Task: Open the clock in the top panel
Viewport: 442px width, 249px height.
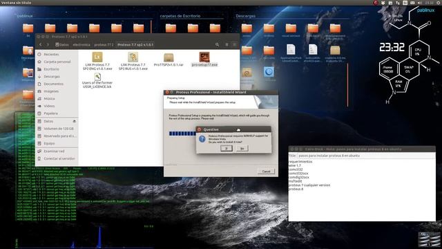Action: tap(429, 3)
